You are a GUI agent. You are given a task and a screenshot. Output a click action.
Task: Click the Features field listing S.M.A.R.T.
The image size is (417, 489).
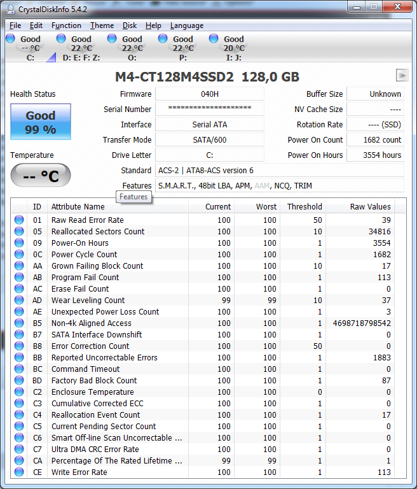[279, 185]
